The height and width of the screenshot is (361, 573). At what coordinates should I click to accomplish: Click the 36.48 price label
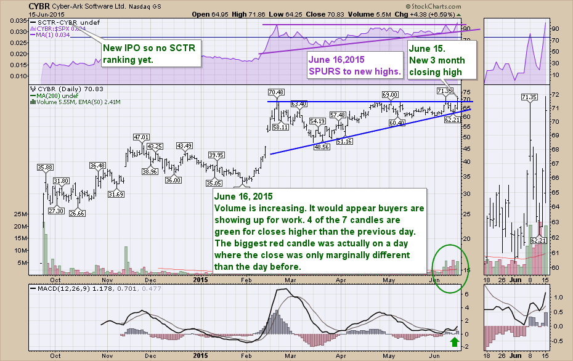pos(97,166)
